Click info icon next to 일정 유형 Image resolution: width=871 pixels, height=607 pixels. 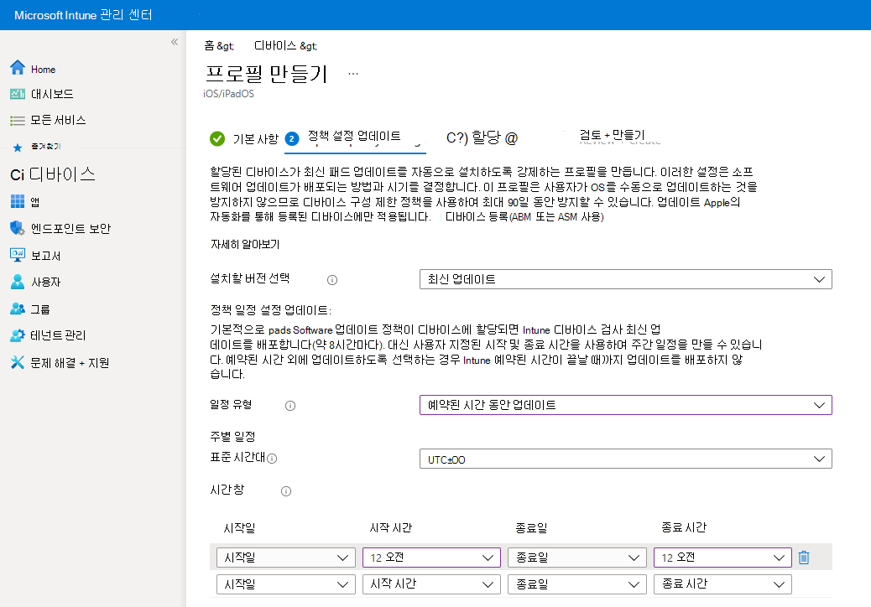point(290,406)
